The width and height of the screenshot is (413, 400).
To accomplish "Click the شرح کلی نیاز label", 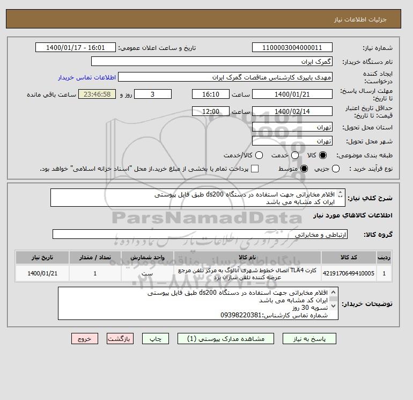I will tap(370, 198).
